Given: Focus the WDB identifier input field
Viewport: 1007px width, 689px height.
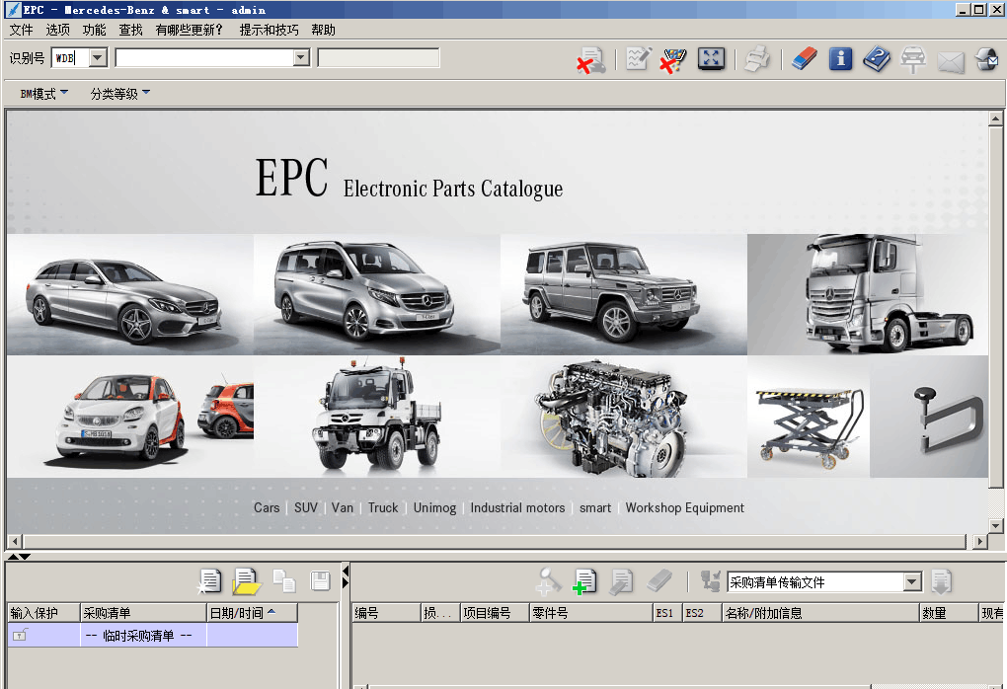Looking at the screenshot, I should [x=70, y=58].
